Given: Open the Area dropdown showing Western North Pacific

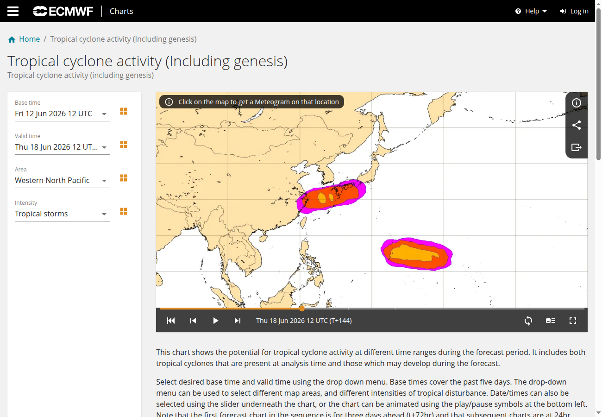Looking at the screenshot, I should click(x=62, y=181).
